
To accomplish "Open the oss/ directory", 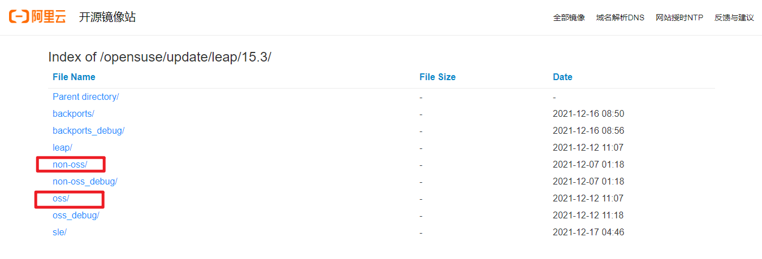I will pos(60,198).
